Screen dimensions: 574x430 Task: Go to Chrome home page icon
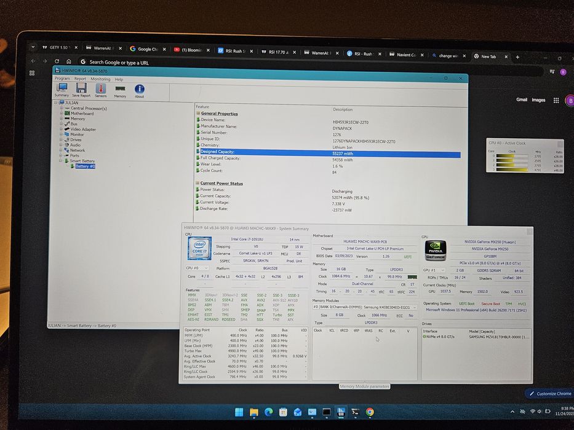[x=68, y=61]
